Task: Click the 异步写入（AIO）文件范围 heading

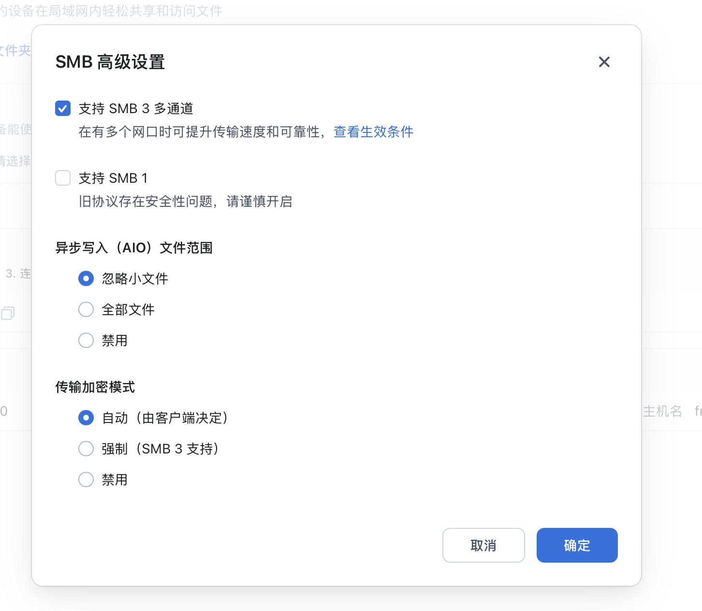Action: (134, 247)
